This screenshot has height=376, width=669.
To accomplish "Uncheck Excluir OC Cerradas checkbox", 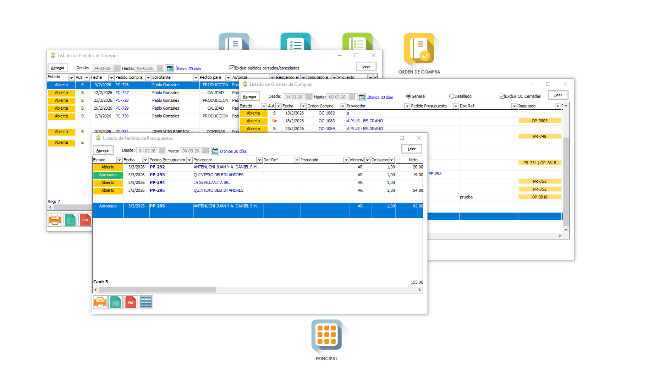I will (x=502, y=96).
